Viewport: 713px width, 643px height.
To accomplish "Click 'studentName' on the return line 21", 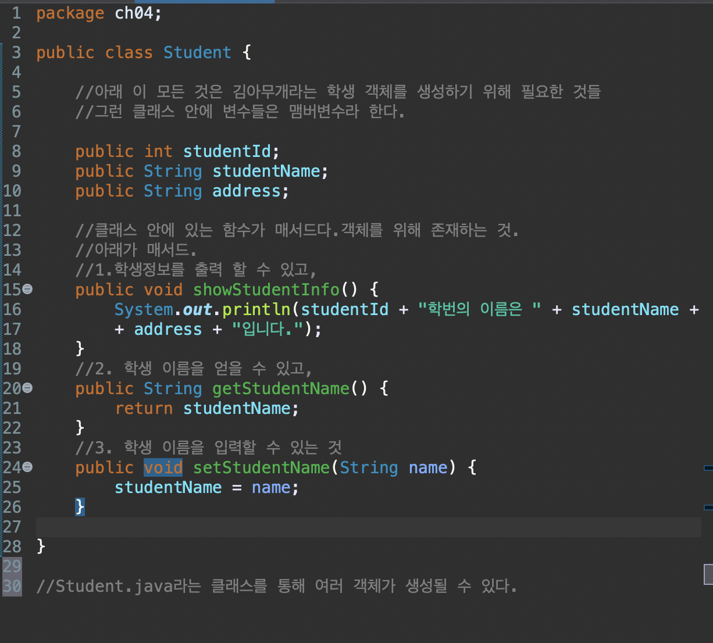I will (237, 408).
